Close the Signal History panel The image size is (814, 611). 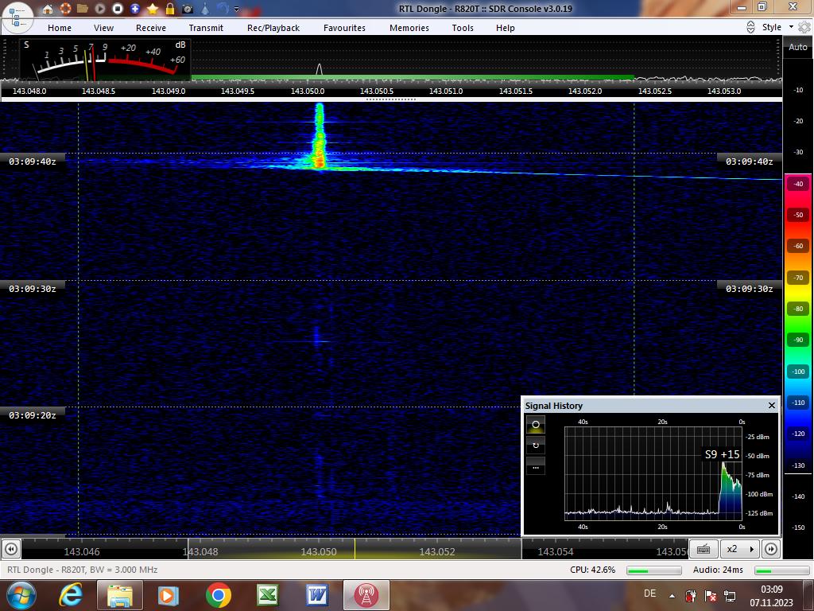[771, 405]
